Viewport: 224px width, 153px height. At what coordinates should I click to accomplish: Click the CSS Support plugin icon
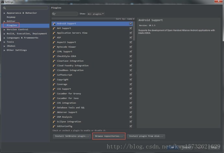(54, 89)
